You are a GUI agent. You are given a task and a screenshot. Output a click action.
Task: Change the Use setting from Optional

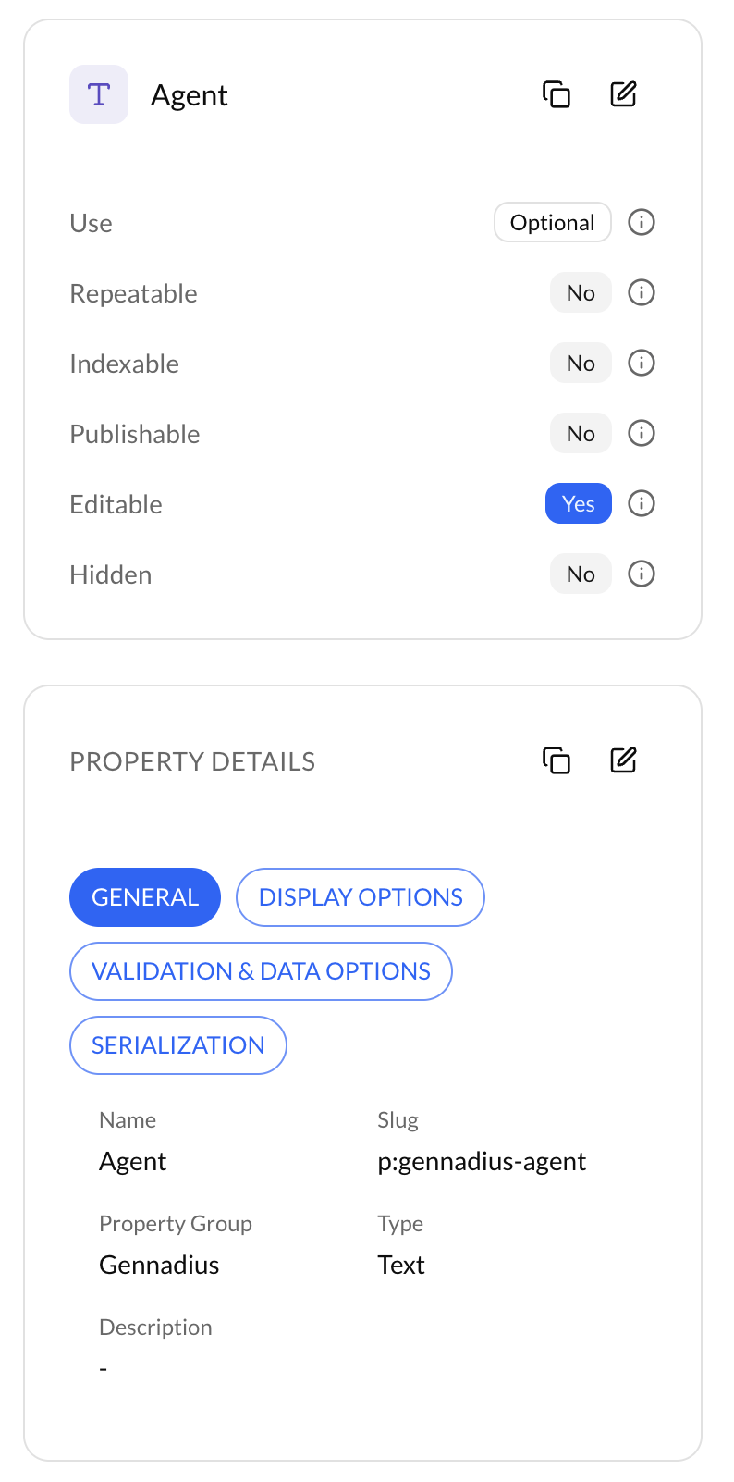pos(552,222)
